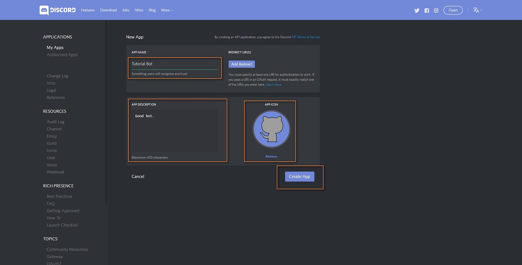Viewport: 522px width, 265px height.
Task: Open the Webhook resource page
Action: pos(55,172)
